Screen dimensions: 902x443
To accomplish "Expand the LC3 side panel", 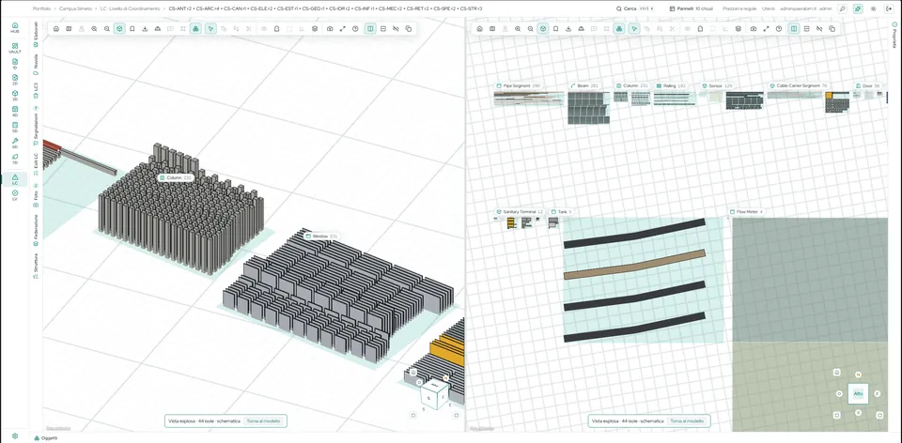I will pos(36,89).
